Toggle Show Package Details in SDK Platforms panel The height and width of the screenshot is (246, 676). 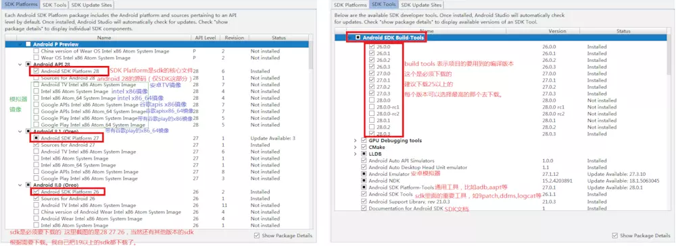pyautogui.click(x=257, y=236)
